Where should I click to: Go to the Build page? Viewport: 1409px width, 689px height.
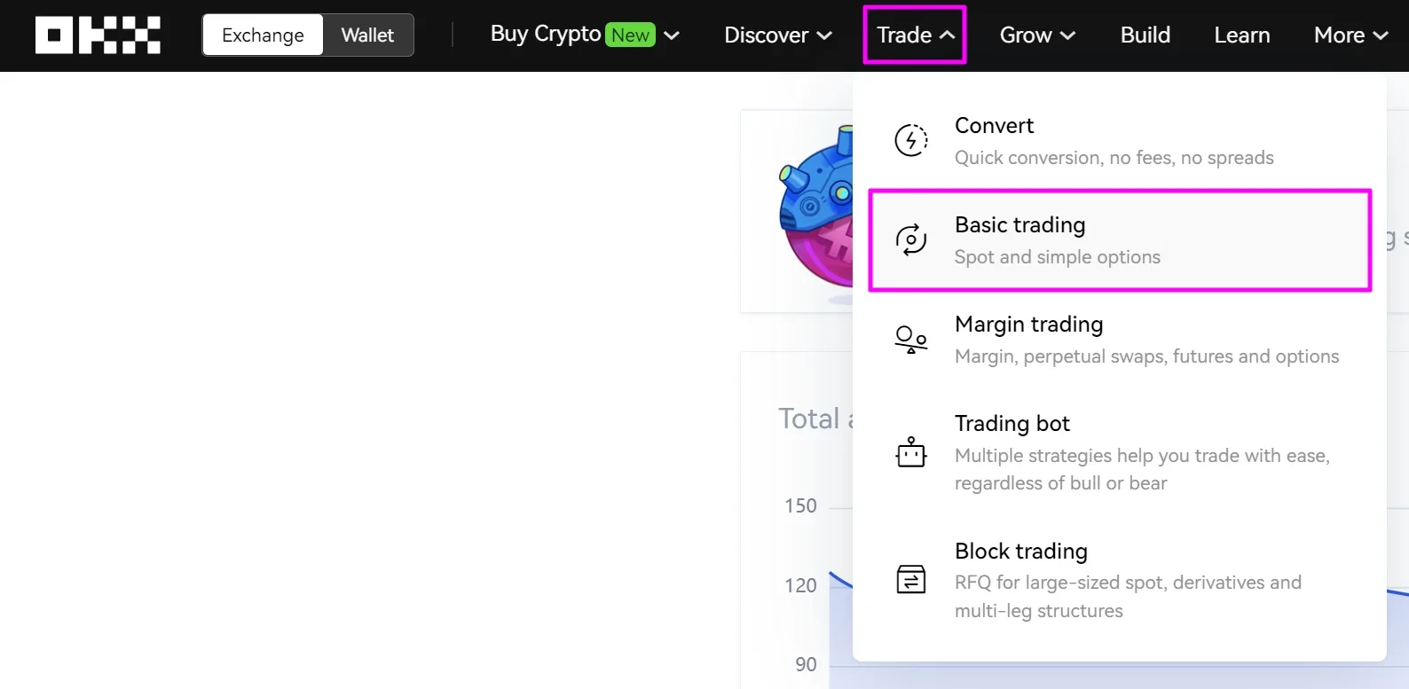click(x=1145, y=35)
